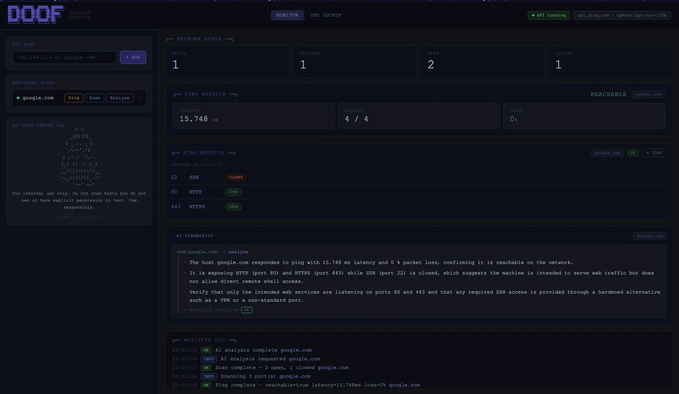Switch to the MONITOR tab

pyautogui.click(x=287, y=15)
